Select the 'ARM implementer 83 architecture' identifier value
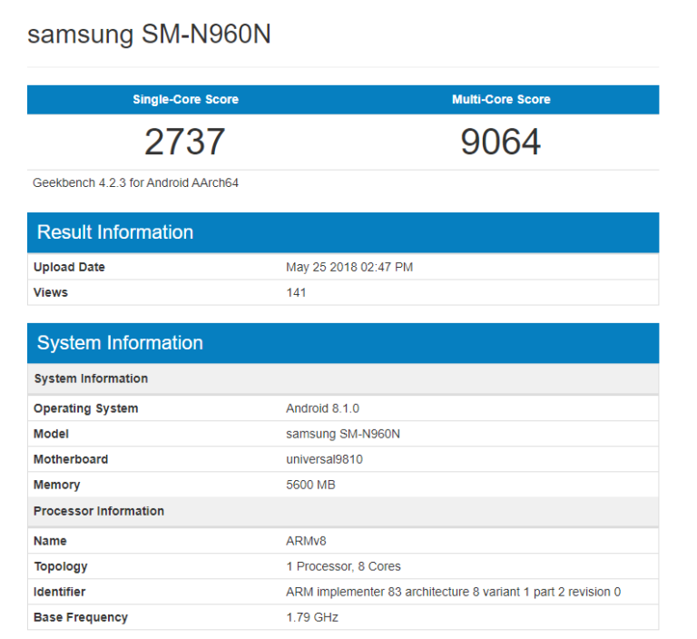This screenshot has height=639, width=697. (x=454, y=592)
